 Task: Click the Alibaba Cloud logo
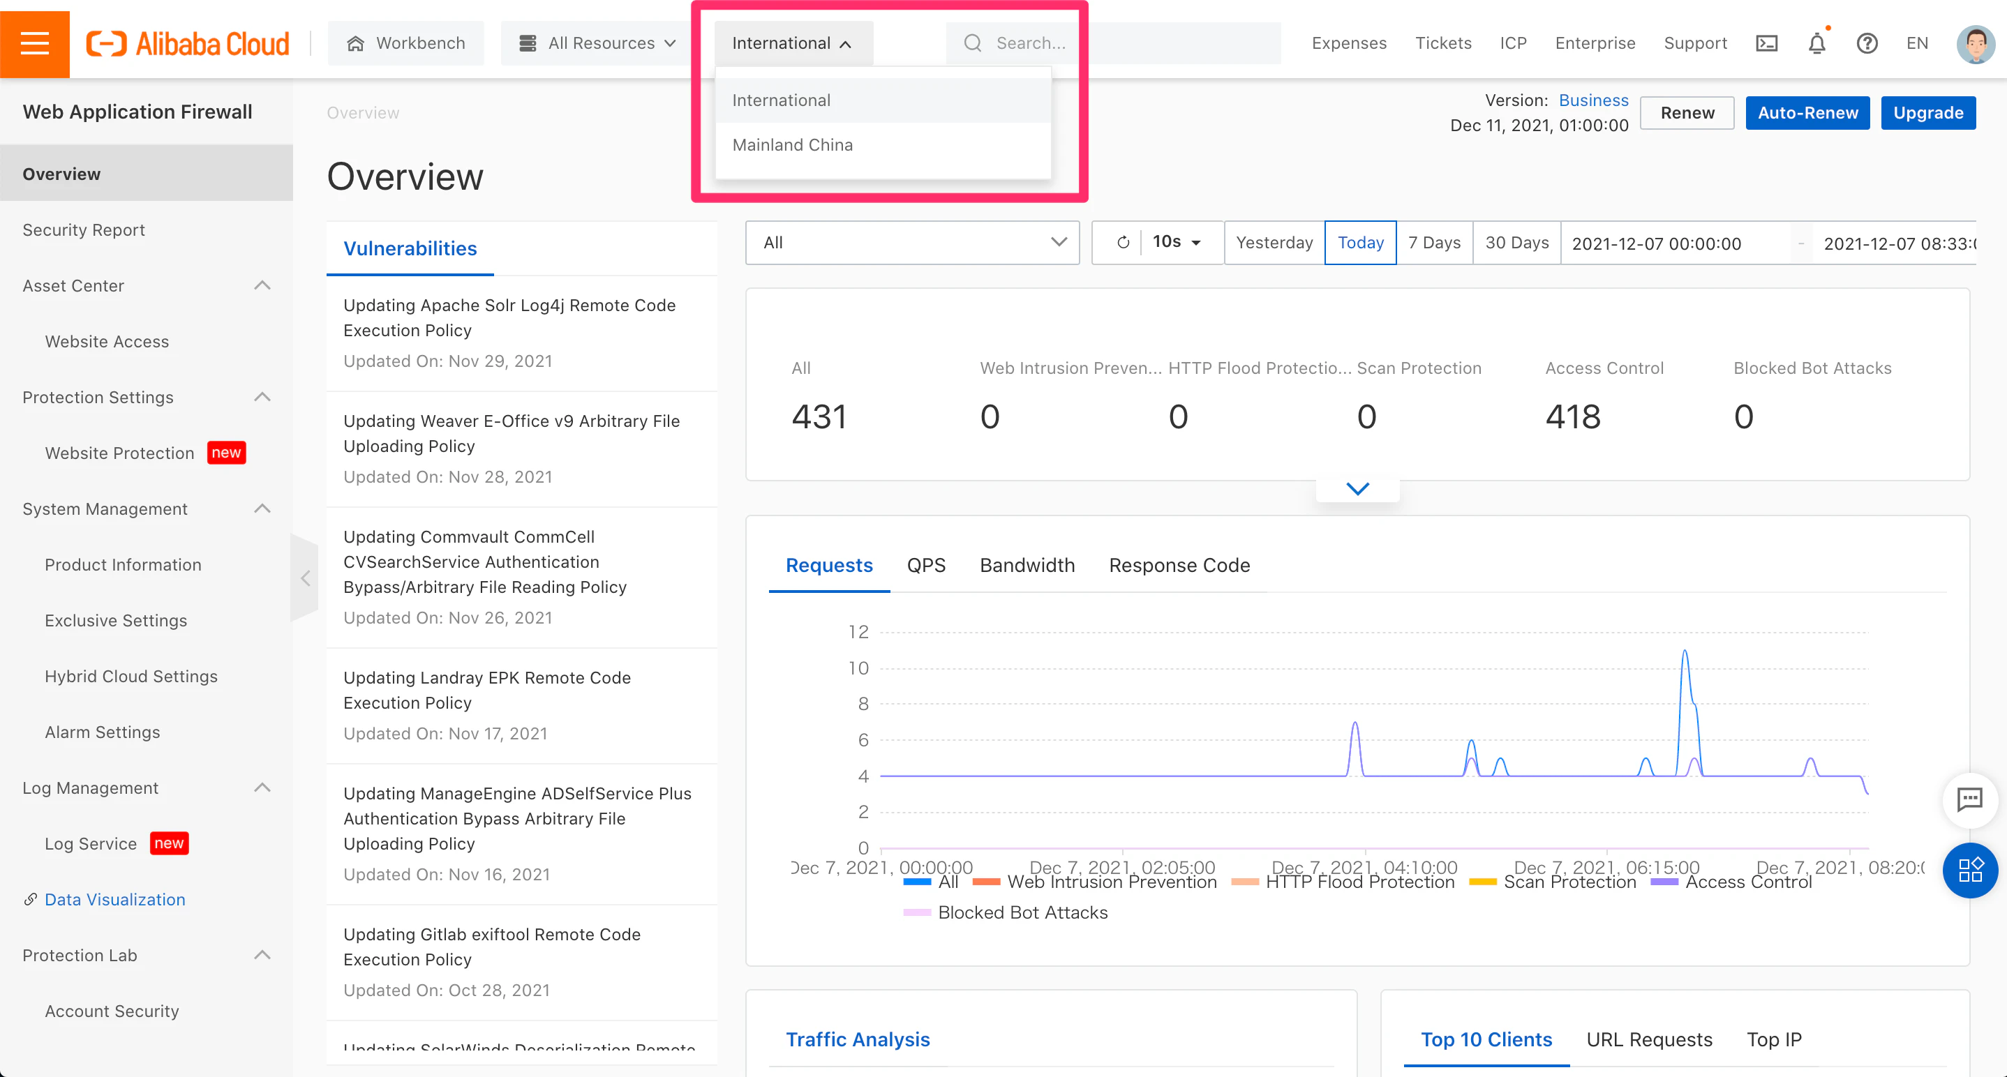(x=187, y=44)
